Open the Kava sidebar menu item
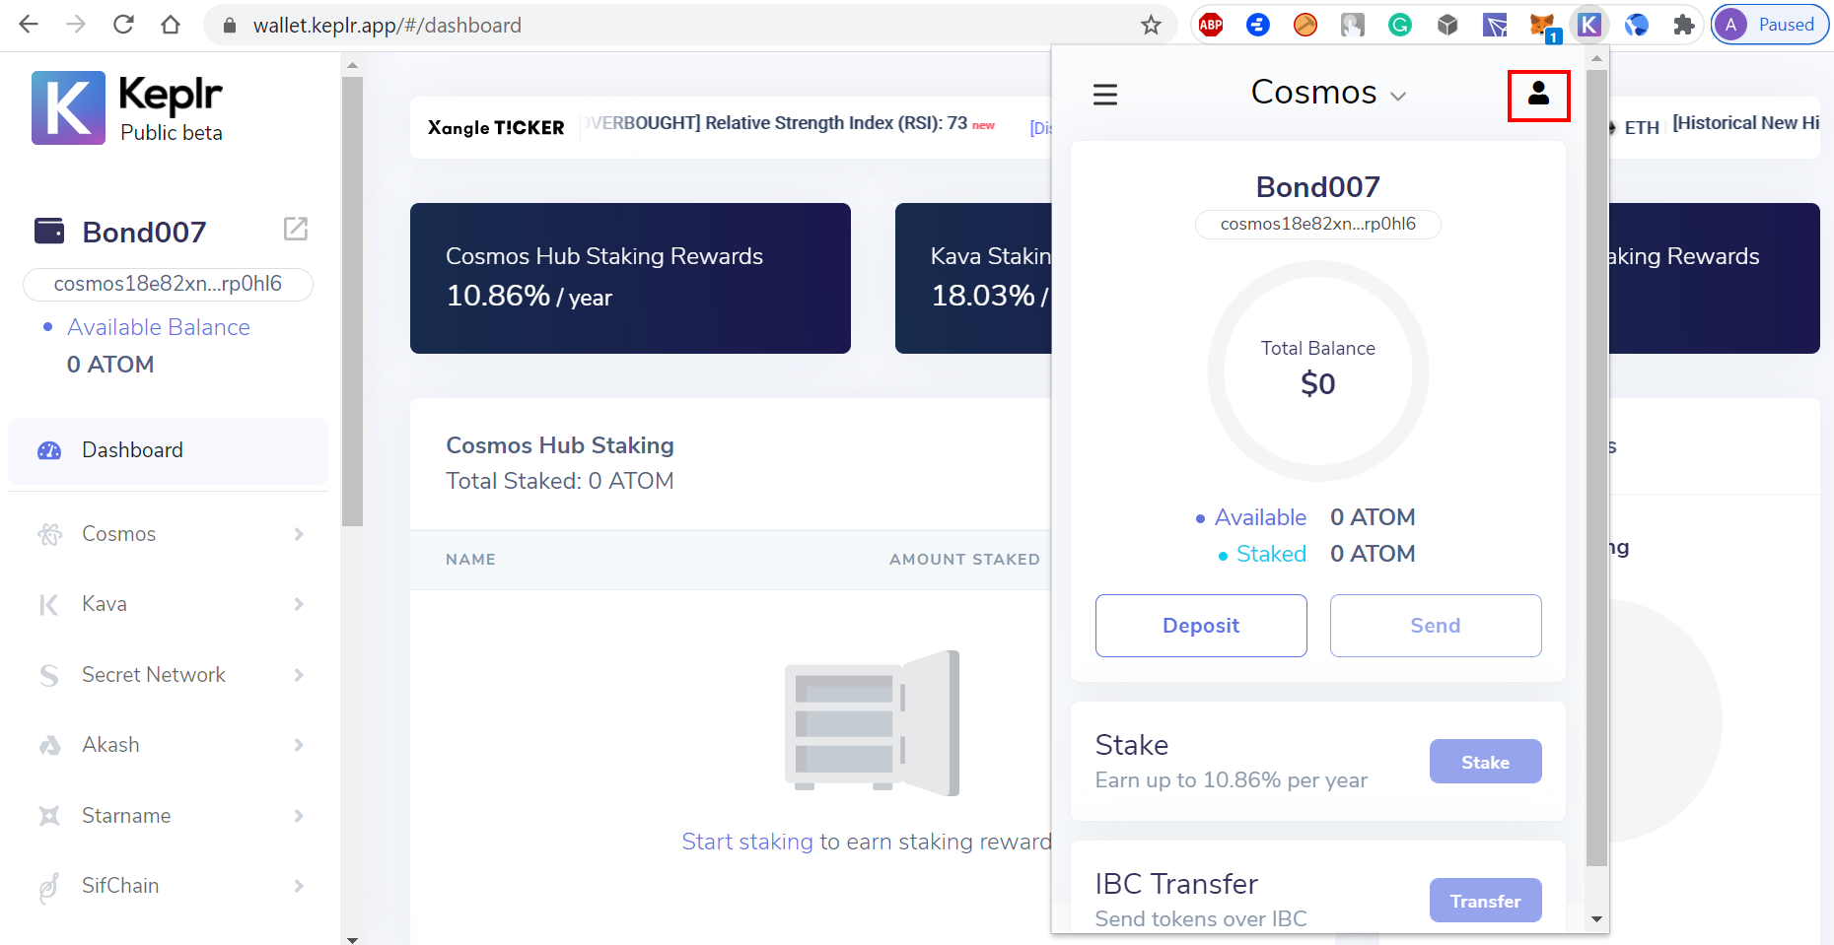 click(168, 604)
